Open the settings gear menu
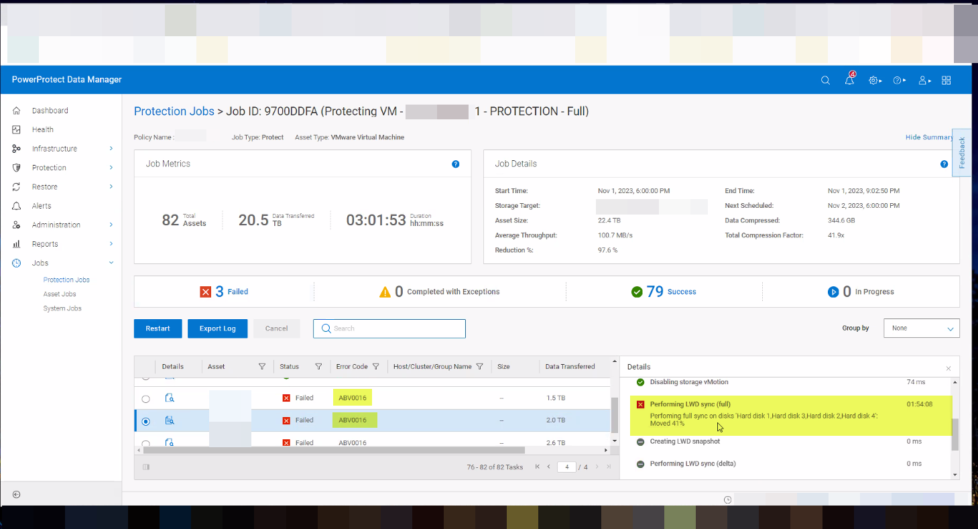 tap(873, 80)
